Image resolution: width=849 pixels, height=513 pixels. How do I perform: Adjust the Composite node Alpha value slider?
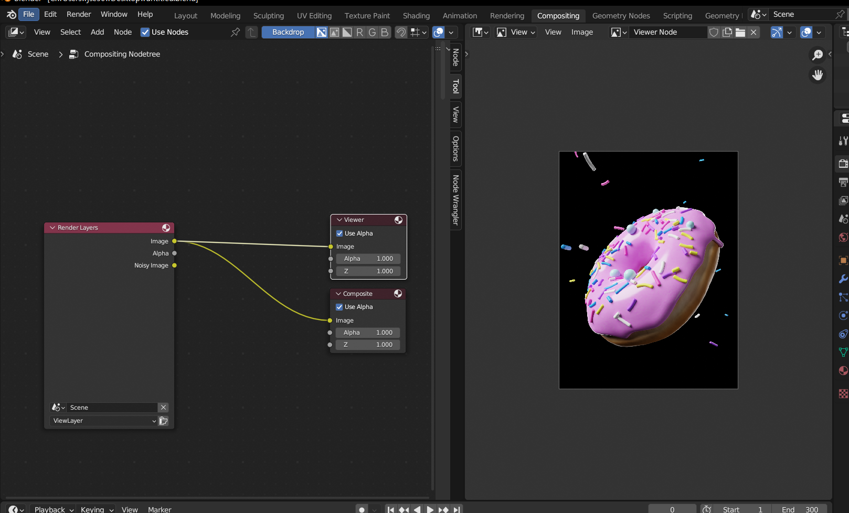pyautogui.click(x=368, y=333)
